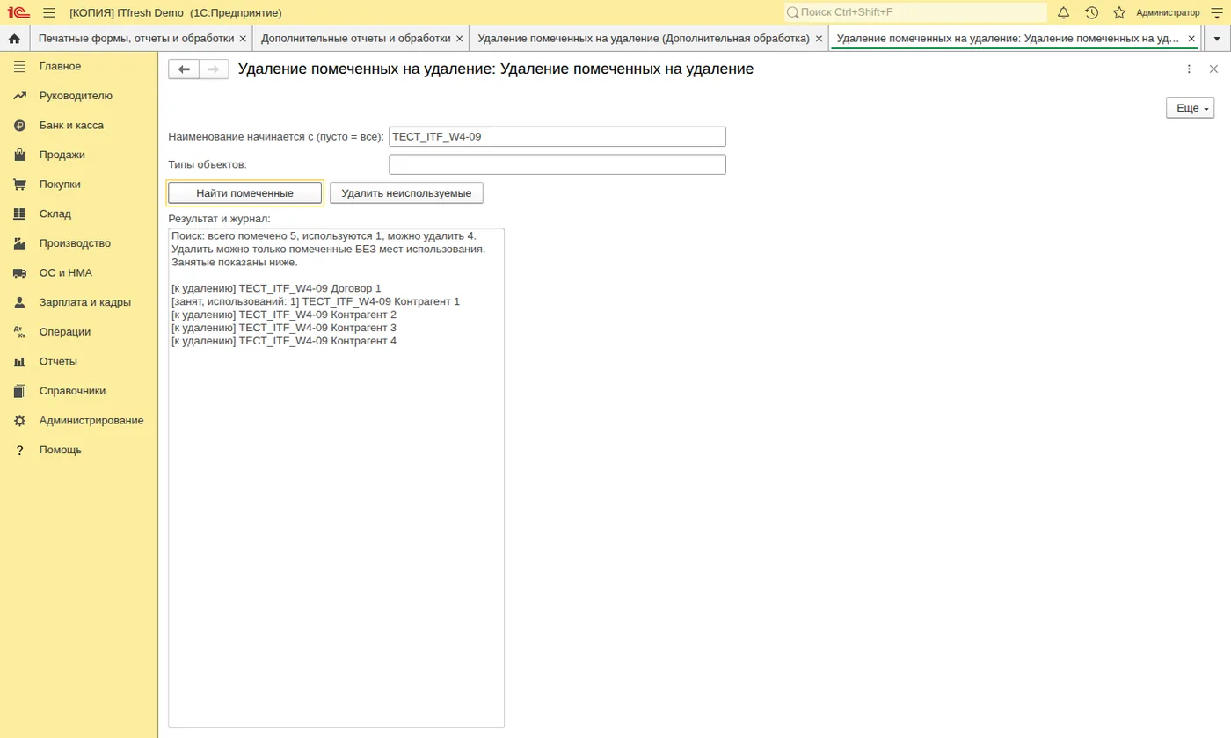Focus the Наименование начинается с field
This screenshot has width=1231, height=738.
[x=557, y=137]
